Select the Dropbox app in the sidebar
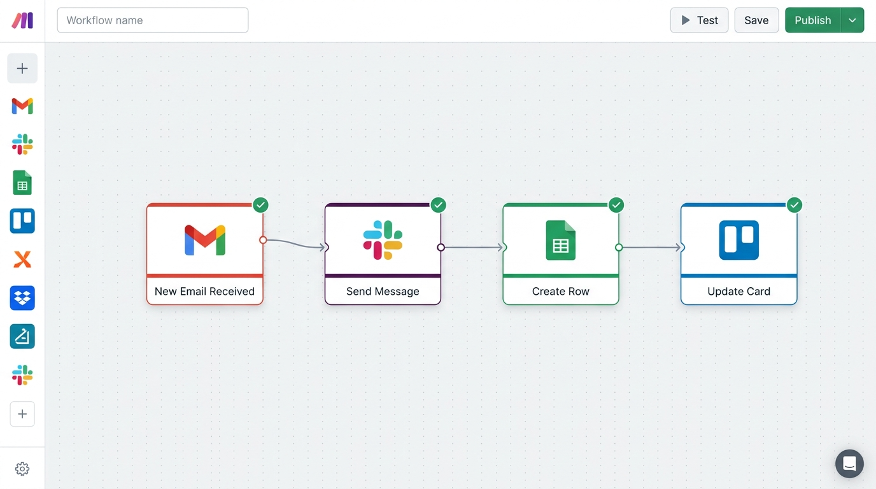Image resolution: width=876 pixels, height=489 pixels. point(22,298)
